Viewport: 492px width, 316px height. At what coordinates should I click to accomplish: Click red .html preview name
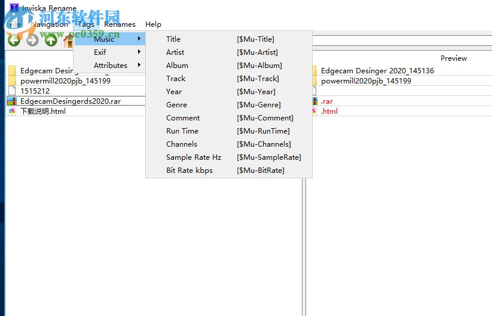coord(329,111)
